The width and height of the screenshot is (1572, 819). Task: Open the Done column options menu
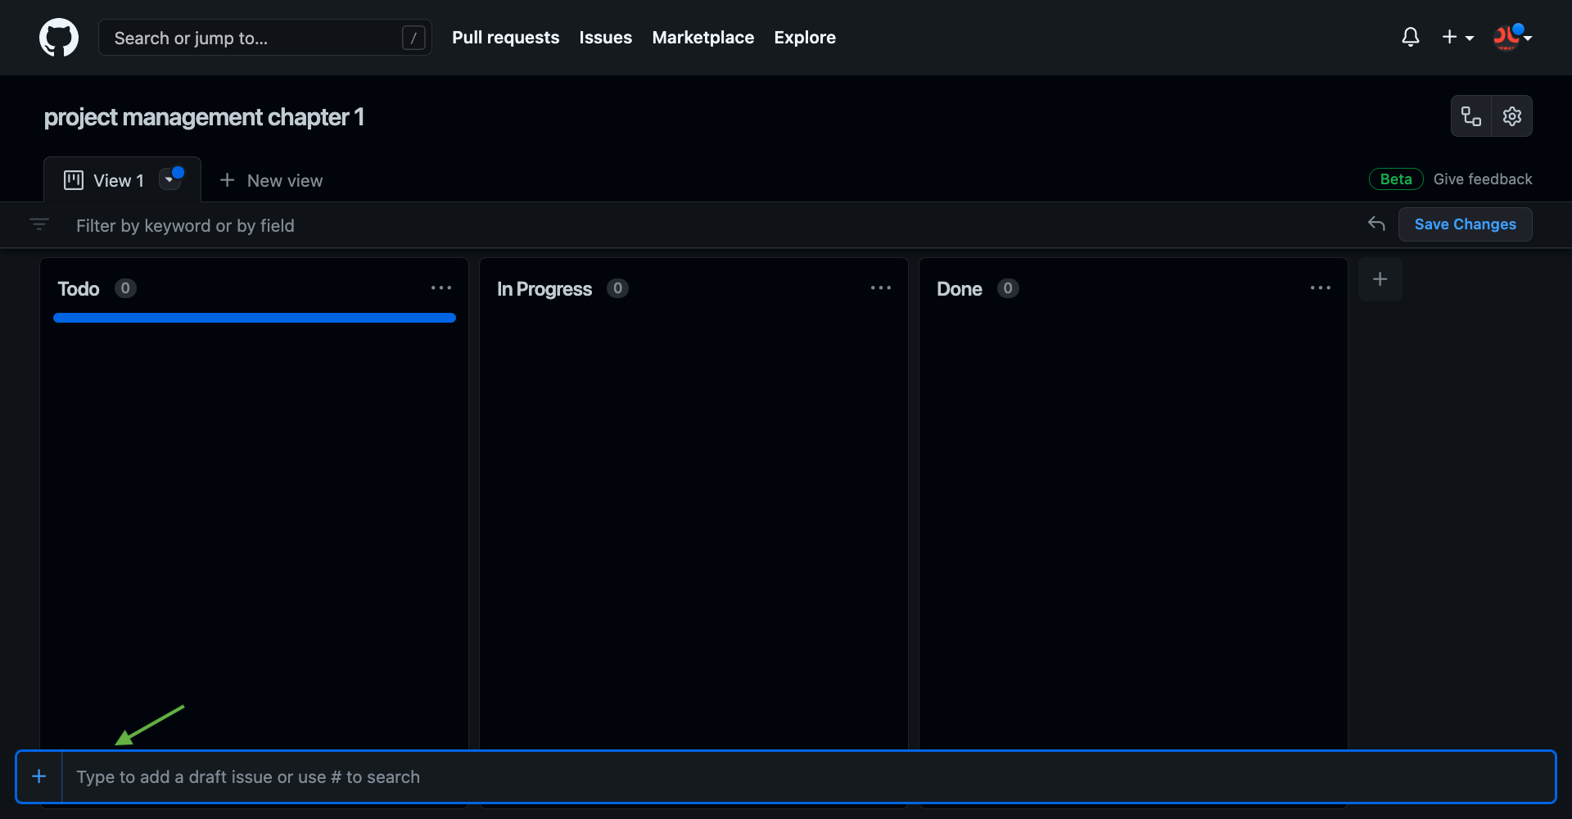coord(1320,288)
